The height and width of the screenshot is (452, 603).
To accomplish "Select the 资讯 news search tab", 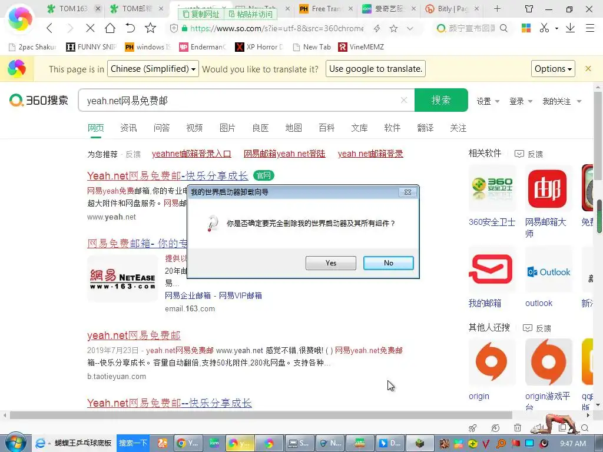I will point(128,128).
